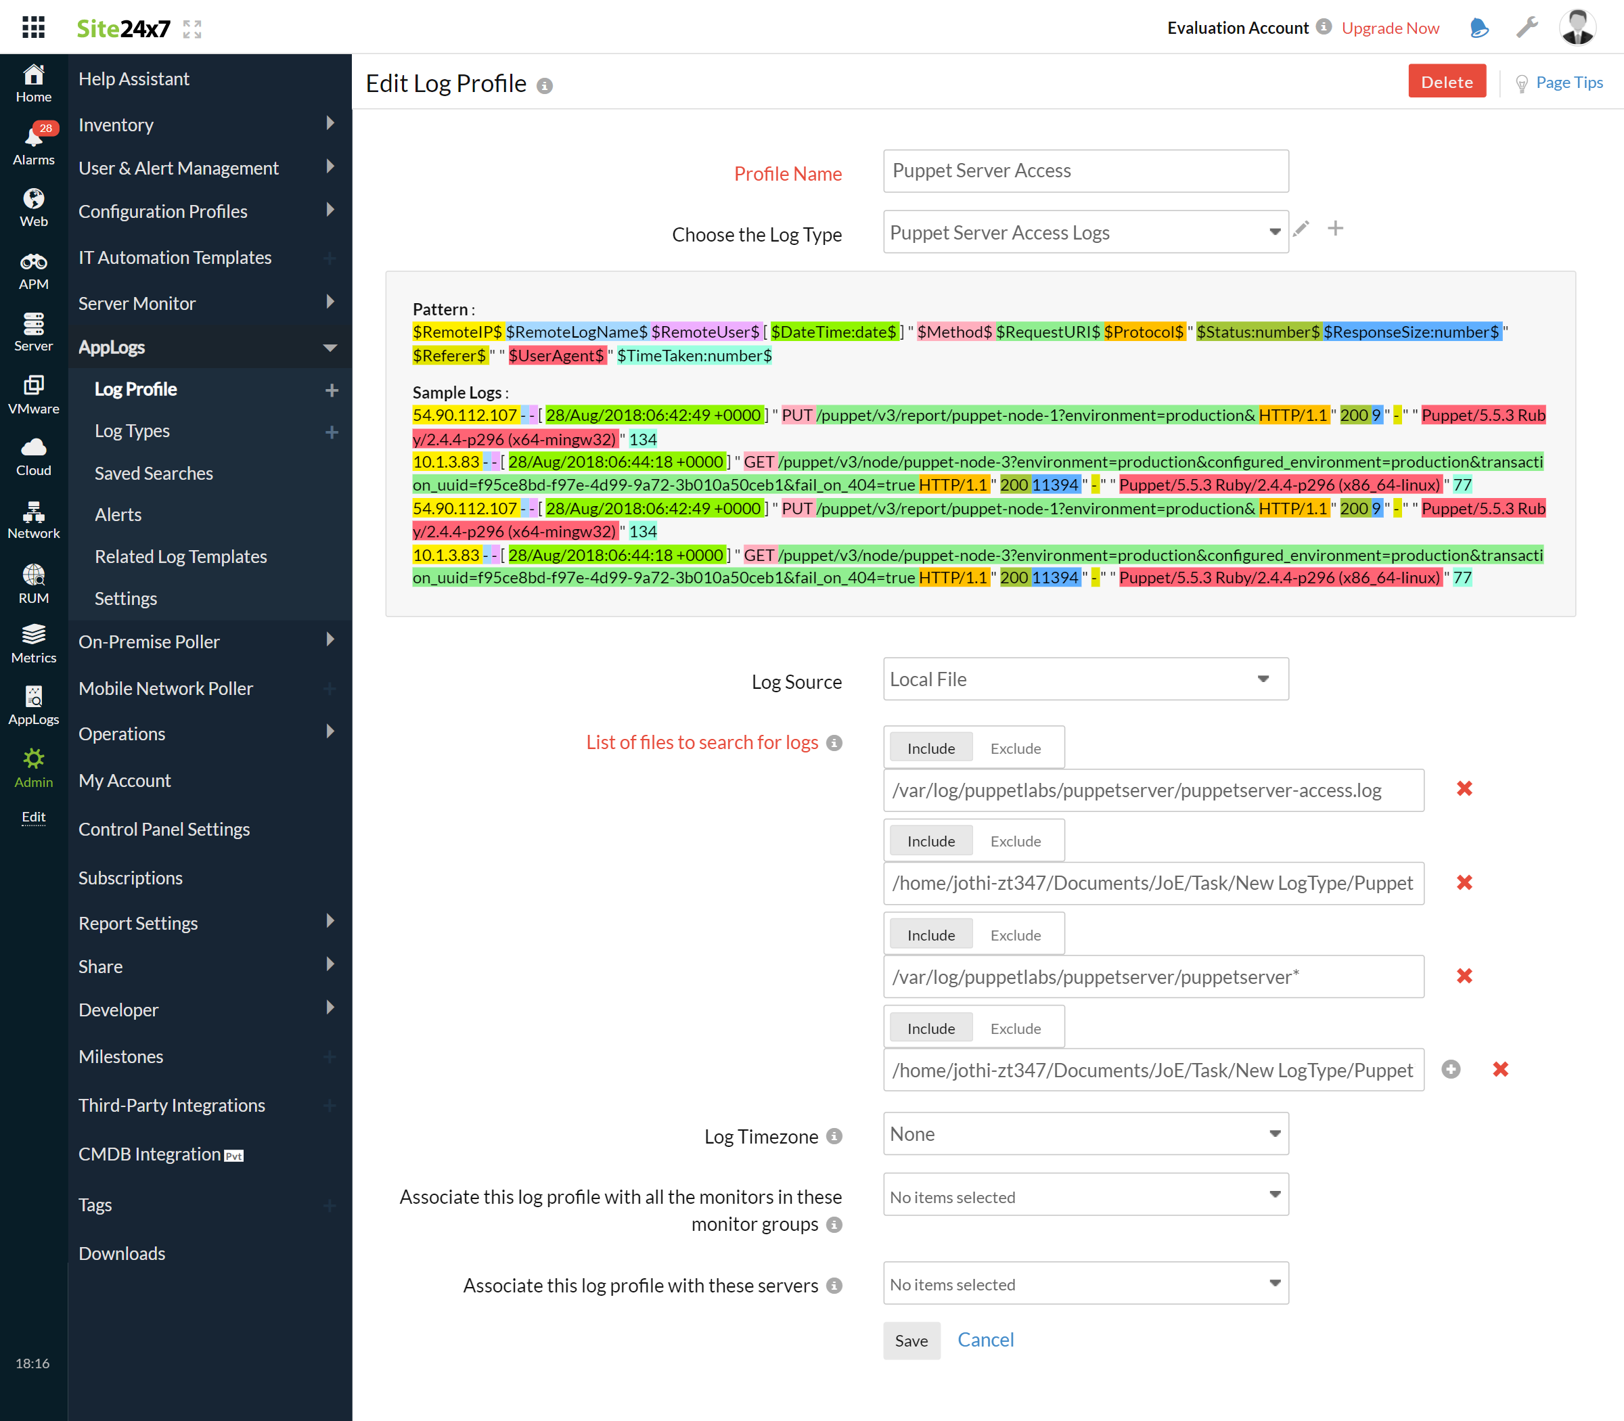Click the Admin gear icon in sidebar
Image resolution: width=1624 pixels, height=1421 pixels.
pos(33,759)
